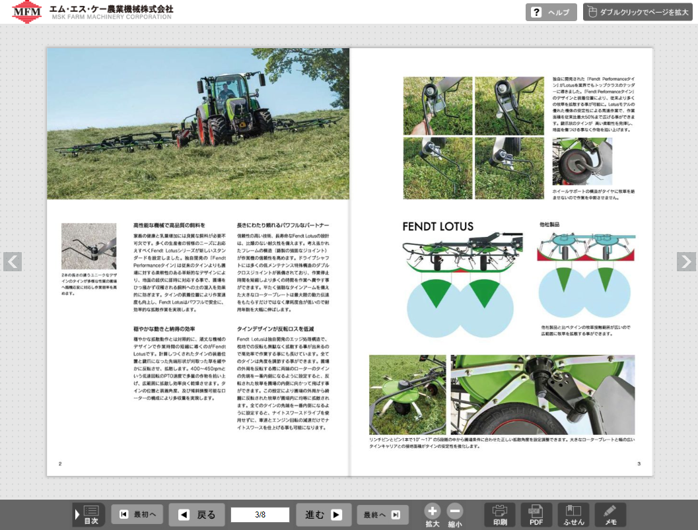Click 進む to advance one page
Screen dimensions: 698x530
coord(324,515)
